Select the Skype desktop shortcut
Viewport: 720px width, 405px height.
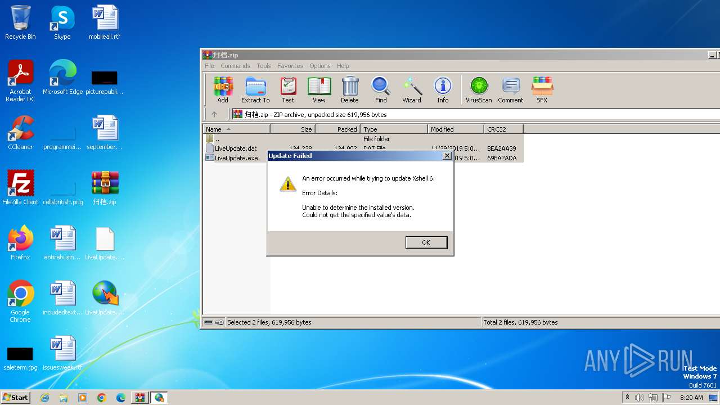(x=62, y=22)
